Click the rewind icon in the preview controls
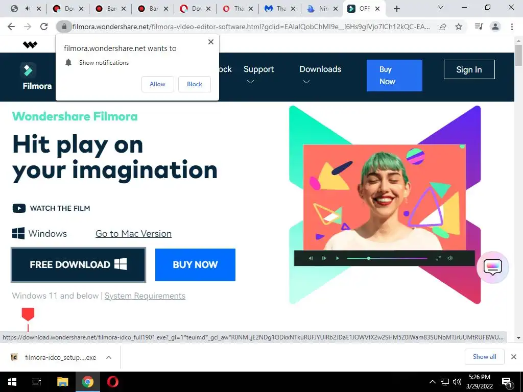This screenshot has width=523, height=392. 311,258
